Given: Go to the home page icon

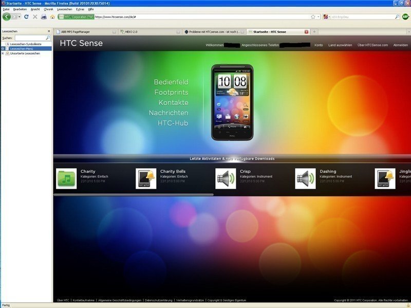Looking at the screenshot, I should pyautogui.click(x=53, y=16).
